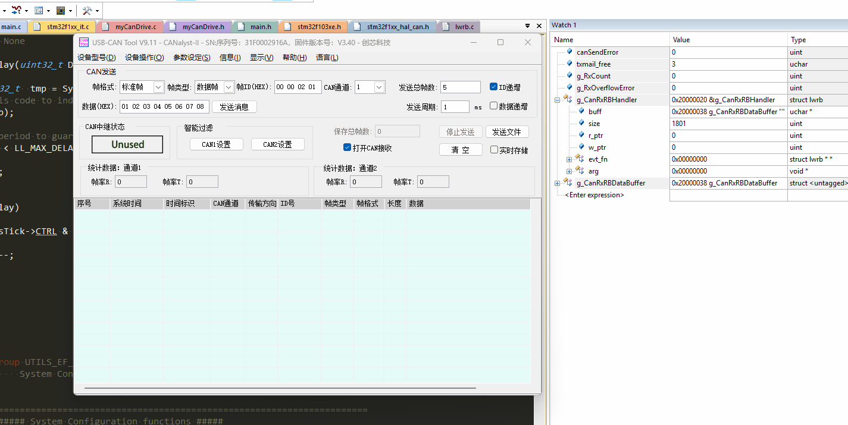Open the 帧类型 数据帧 dropdown
This screenshot has width=848, height=425.
pyautogui.click(x=214, y=87)
